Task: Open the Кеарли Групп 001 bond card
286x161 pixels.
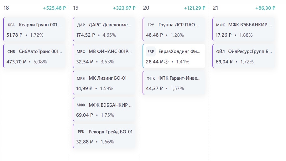Action: click(34, 30)
